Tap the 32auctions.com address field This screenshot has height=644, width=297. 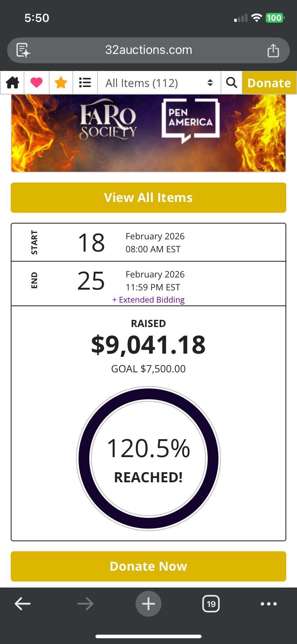(148, 50)
